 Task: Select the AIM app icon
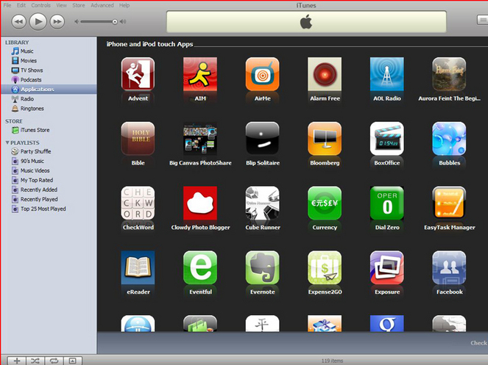[200, 74]
